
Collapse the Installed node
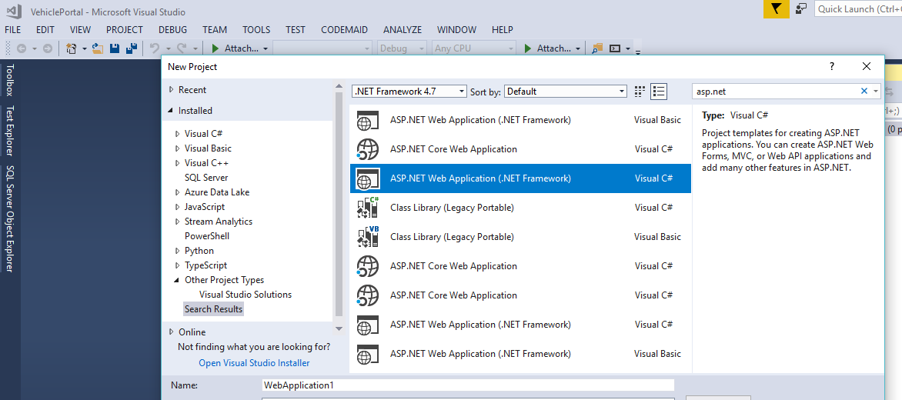[171, 110]
